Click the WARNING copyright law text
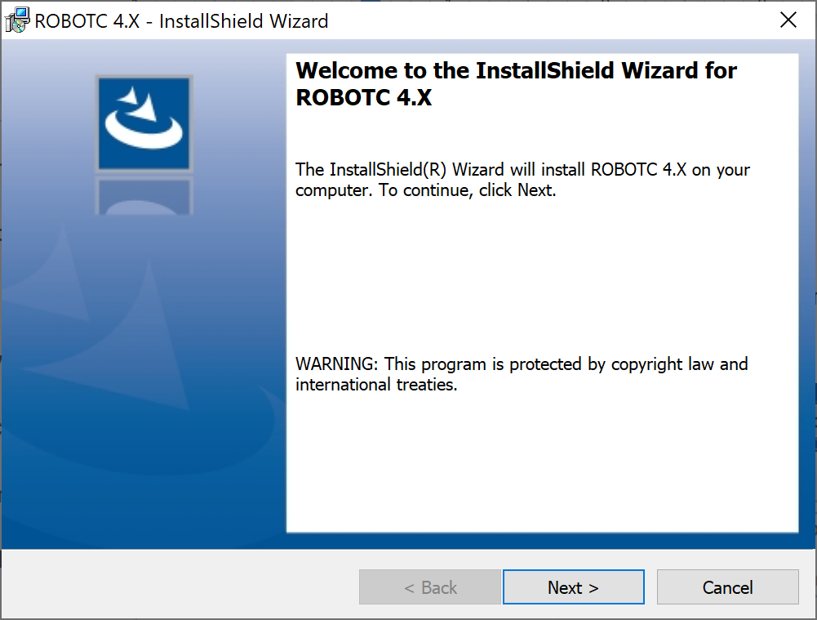Viewport: 817px width, 620px height. 521,364
